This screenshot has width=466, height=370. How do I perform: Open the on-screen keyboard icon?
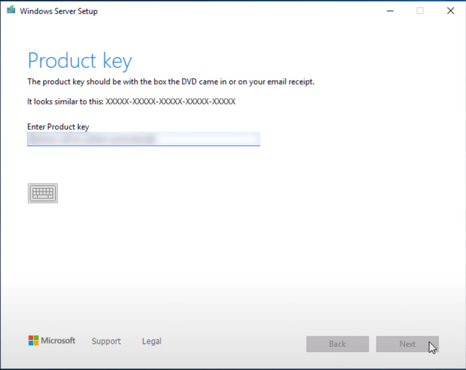pos(43,193)
